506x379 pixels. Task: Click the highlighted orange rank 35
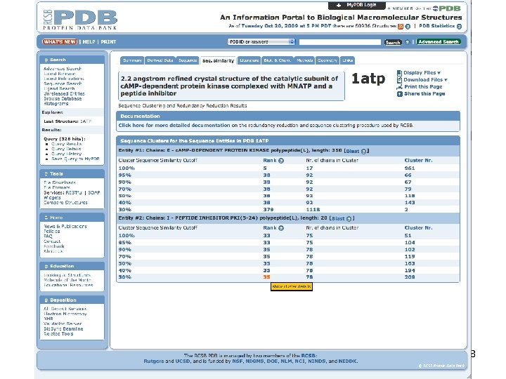[x=266, y=277]
